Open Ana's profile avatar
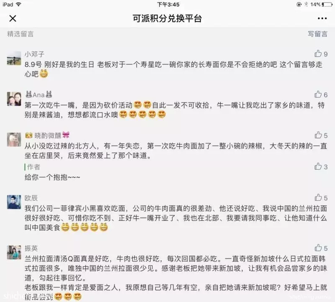 click(14, 99)
